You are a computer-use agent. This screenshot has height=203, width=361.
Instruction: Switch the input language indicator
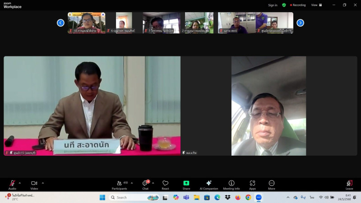click(x=312, y=198)
